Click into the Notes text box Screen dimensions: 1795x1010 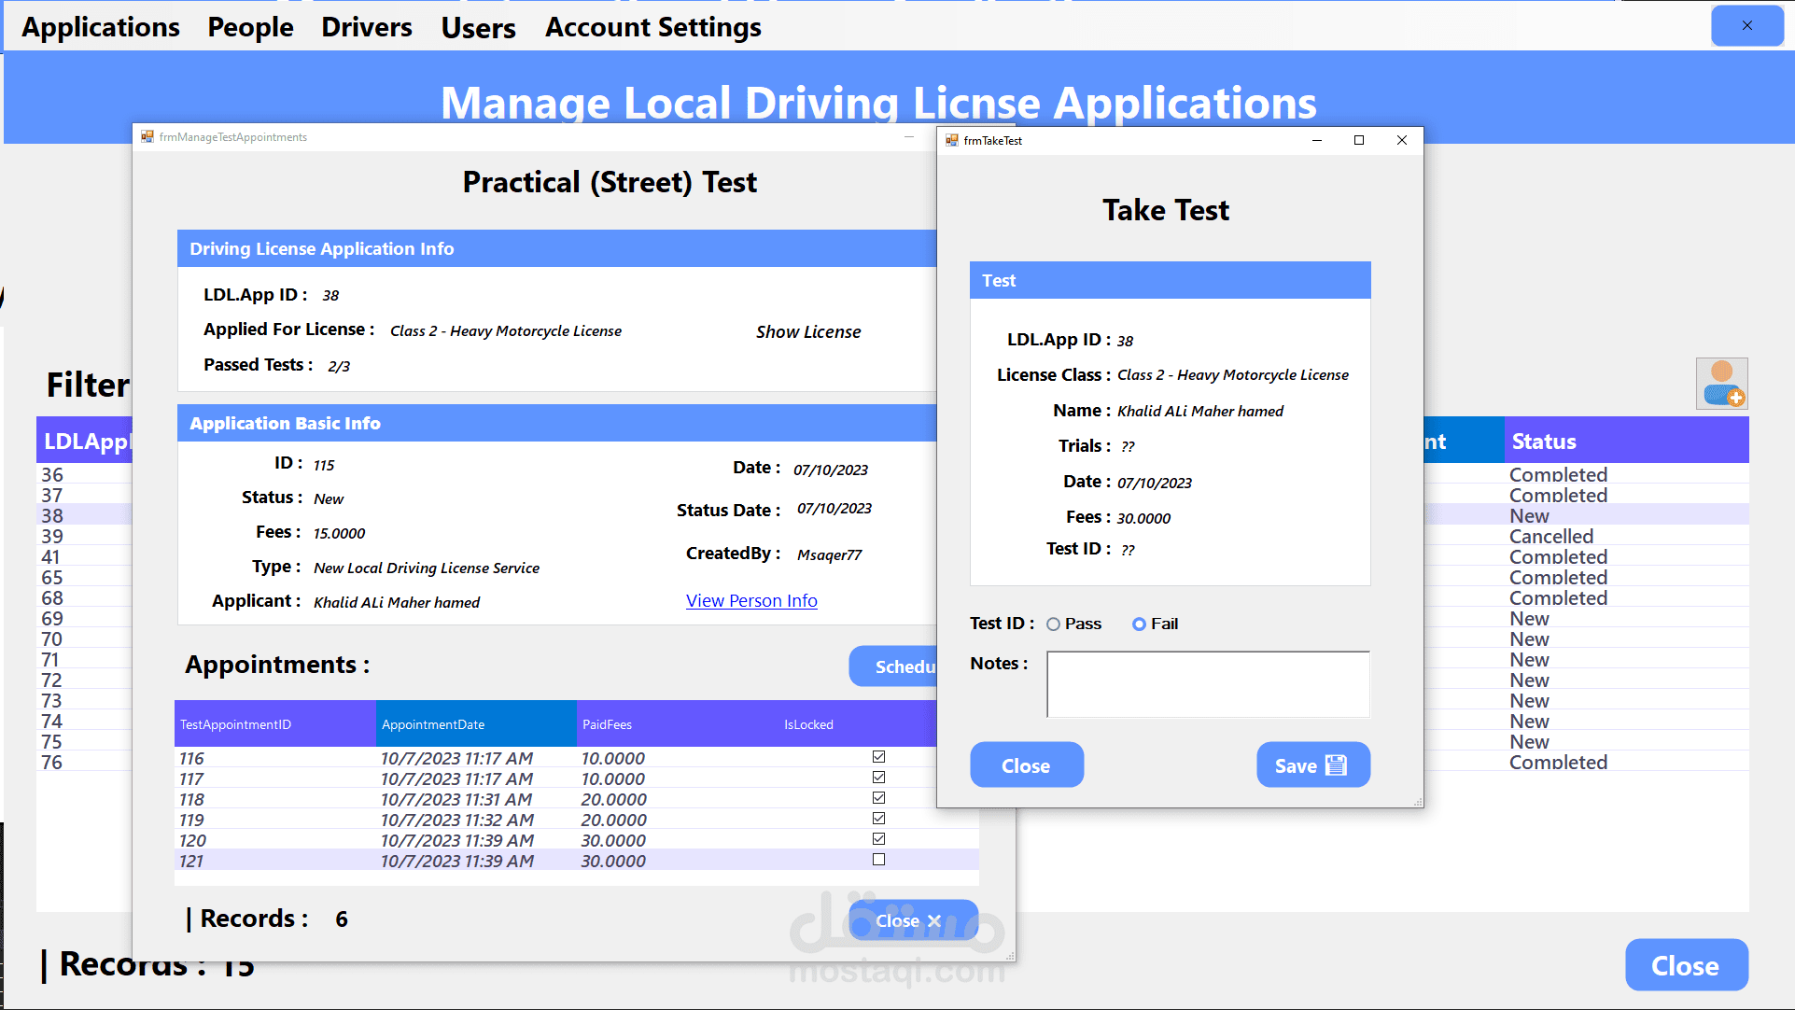coord(1208,684)
